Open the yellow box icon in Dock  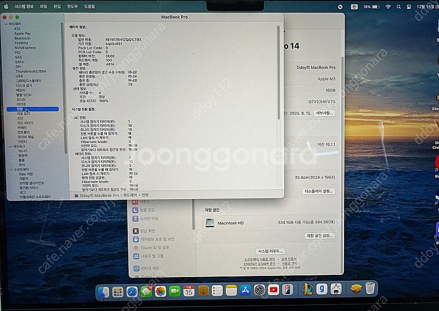[x=356, y=289]
